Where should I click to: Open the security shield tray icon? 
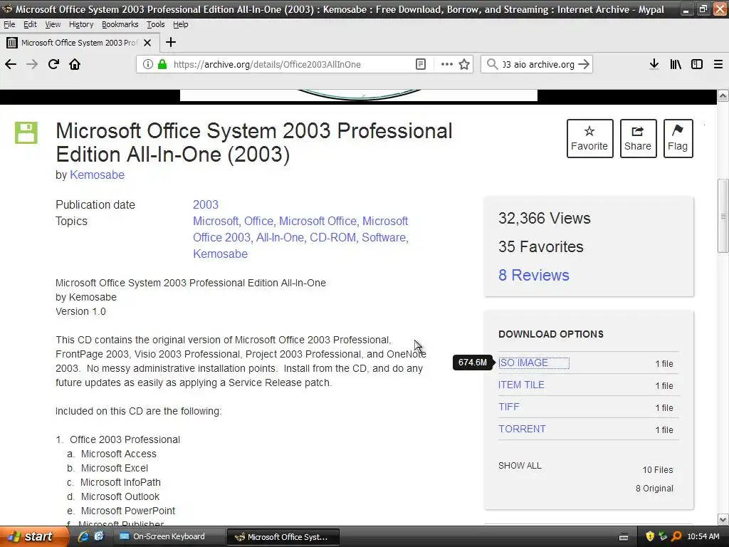pos(650,536)
